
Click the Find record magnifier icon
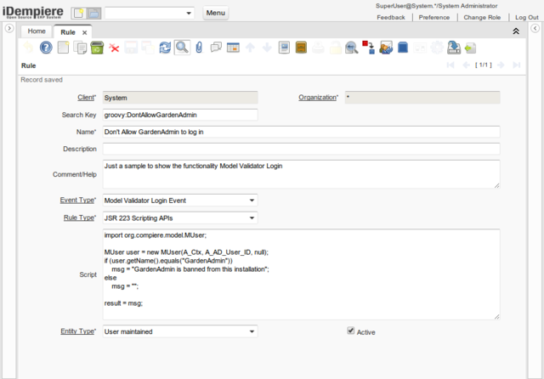click(182, 48)
